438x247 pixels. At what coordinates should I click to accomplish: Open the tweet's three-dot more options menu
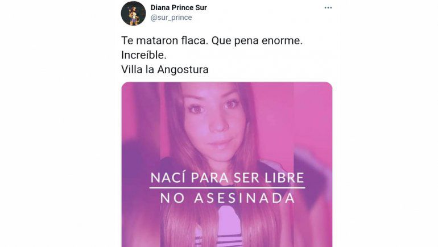pos(328,7)
